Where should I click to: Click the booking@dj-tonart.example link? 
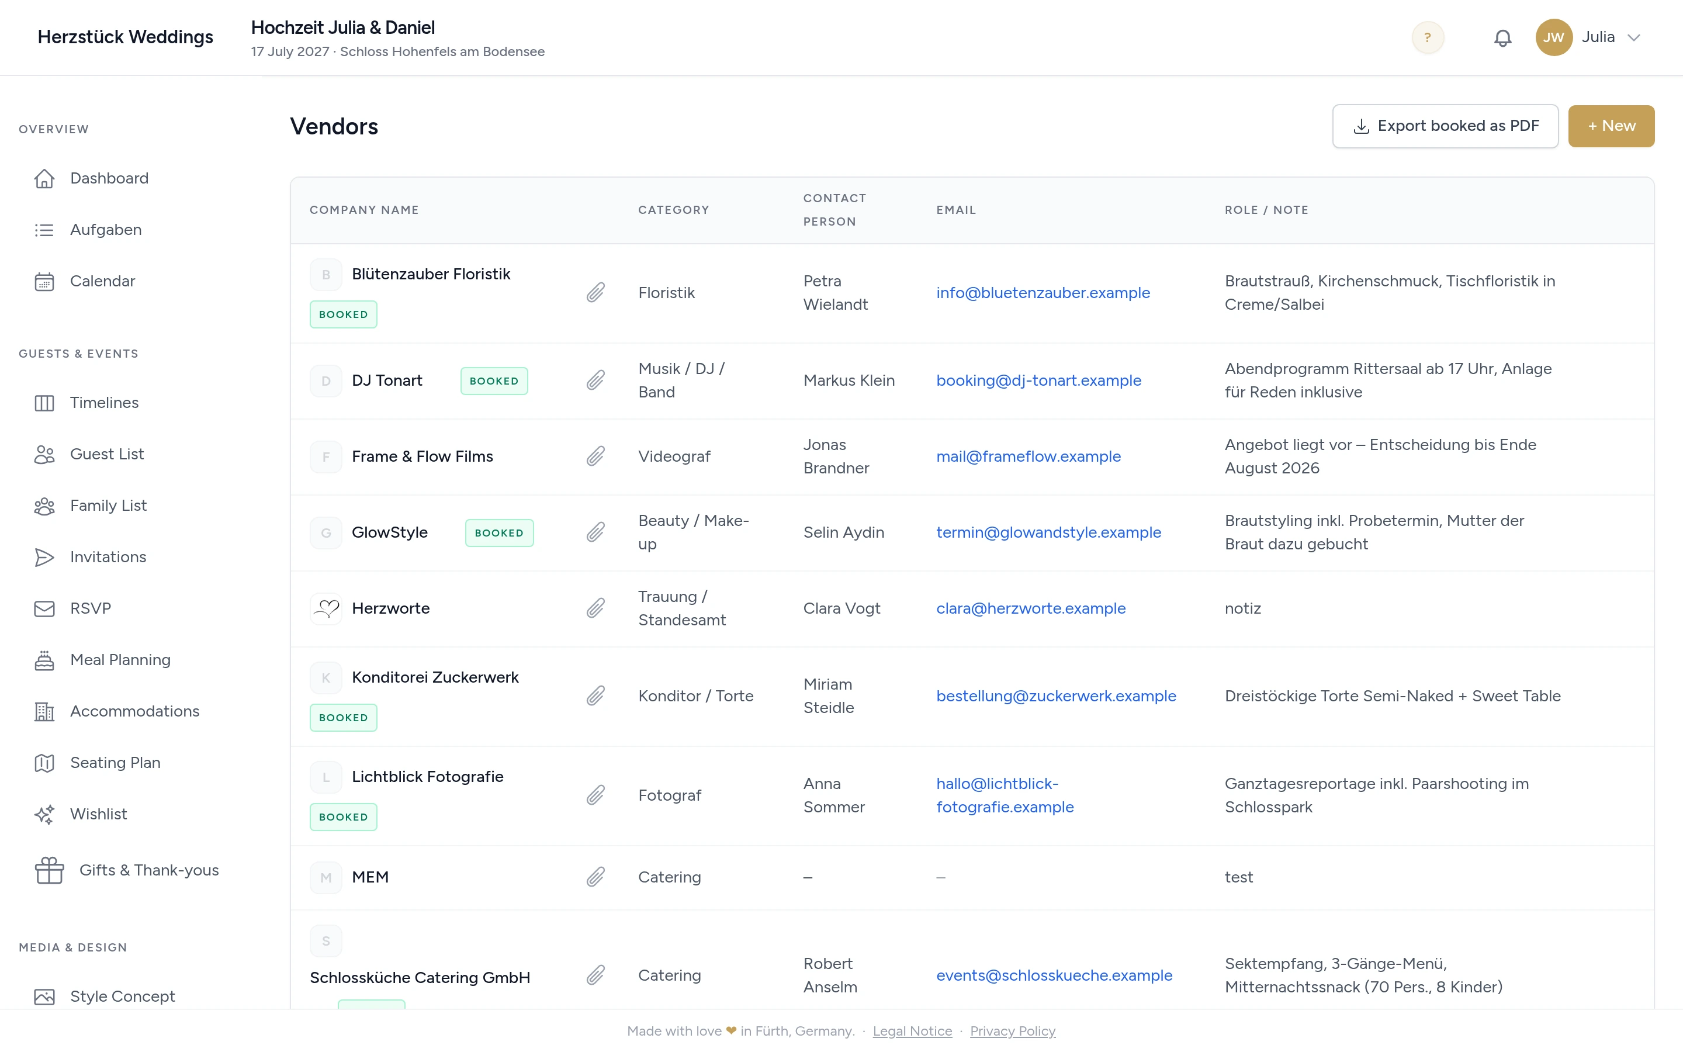point(1038,380)
